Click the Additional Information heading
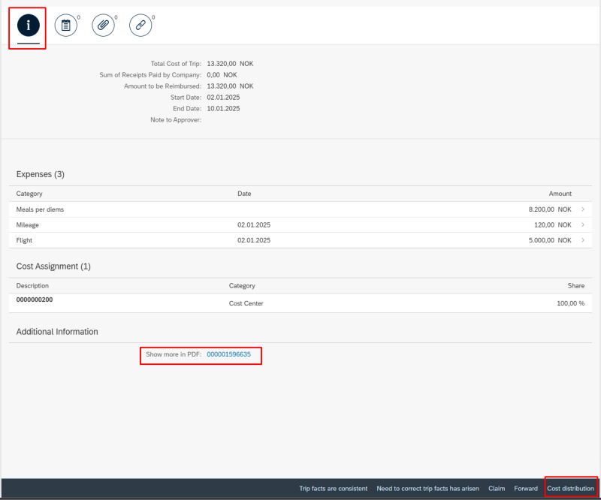Screen dimensions: 601x500 (57, 331)
